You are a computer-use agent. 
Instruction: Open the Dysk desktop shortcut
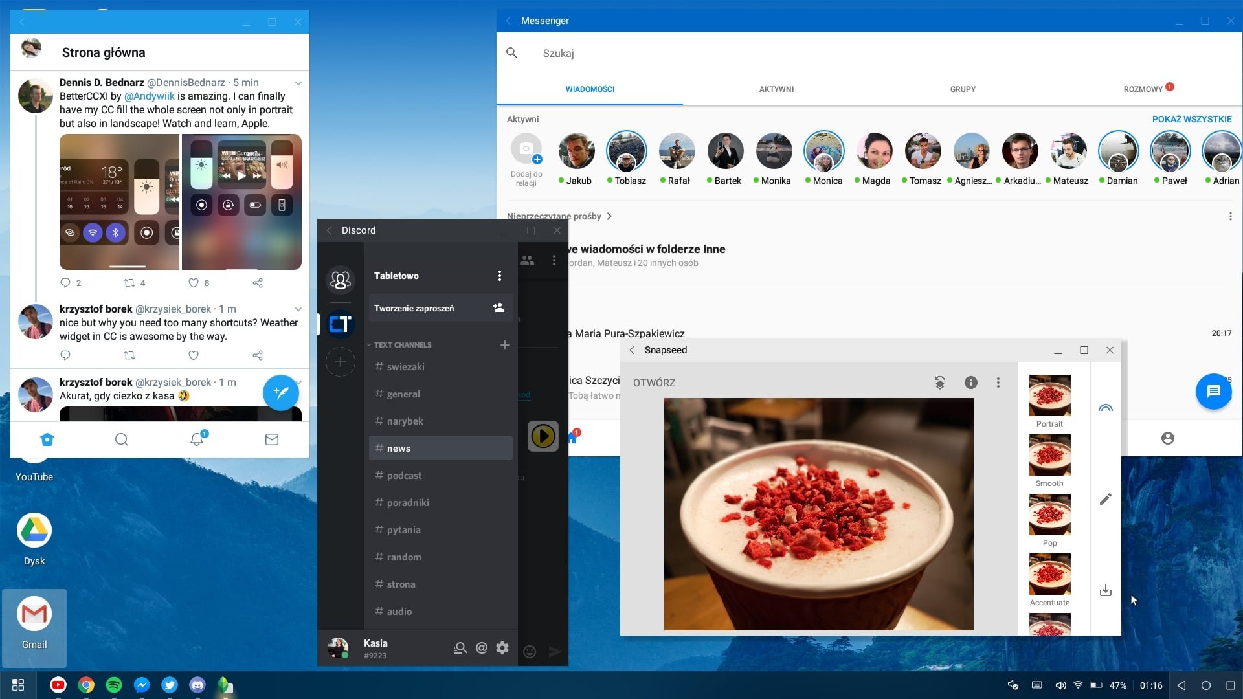click(x=34, y=539)
